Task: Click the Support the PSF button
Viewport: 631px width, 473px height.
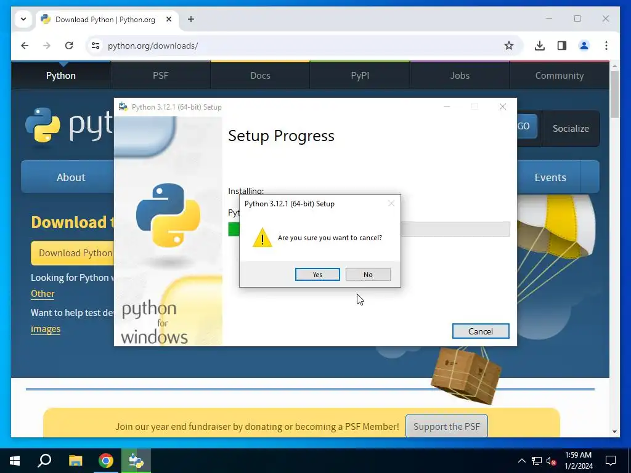Action: pyautogui.click(x=447, y=426)
